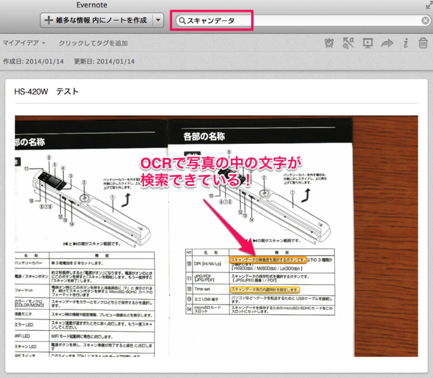Select the updated date 更新日: 2014/01/14
Image resolution: width=433 pixels, height=378 pixels.
click(x=104, y=61)
